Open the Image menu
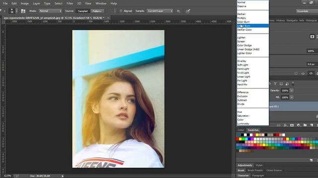The height and width of the screenshot is (178, 318). 24,3
